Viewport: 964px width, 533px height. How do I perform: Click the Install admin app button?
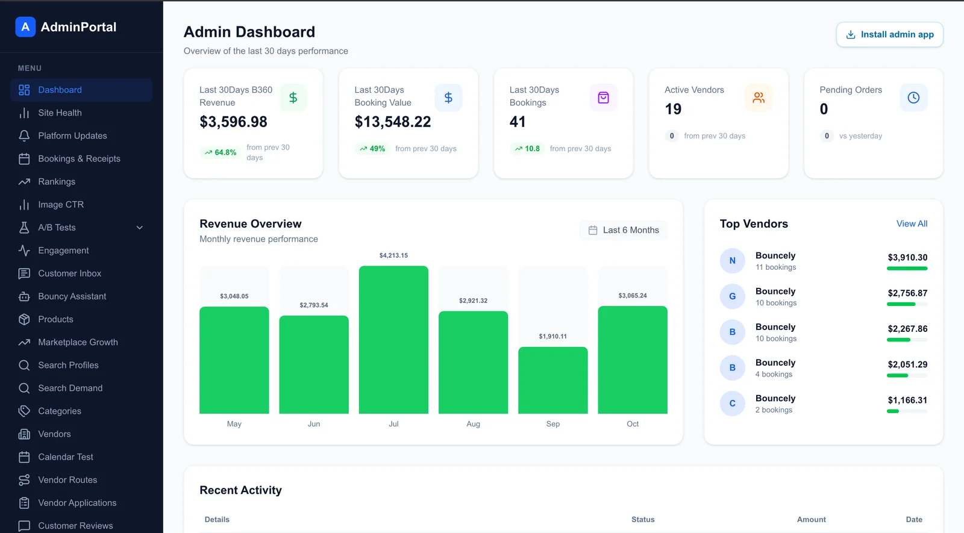(889, 34)
